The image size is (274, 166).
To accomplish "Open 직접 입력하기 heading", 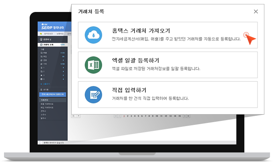I will tap(129, 90).
